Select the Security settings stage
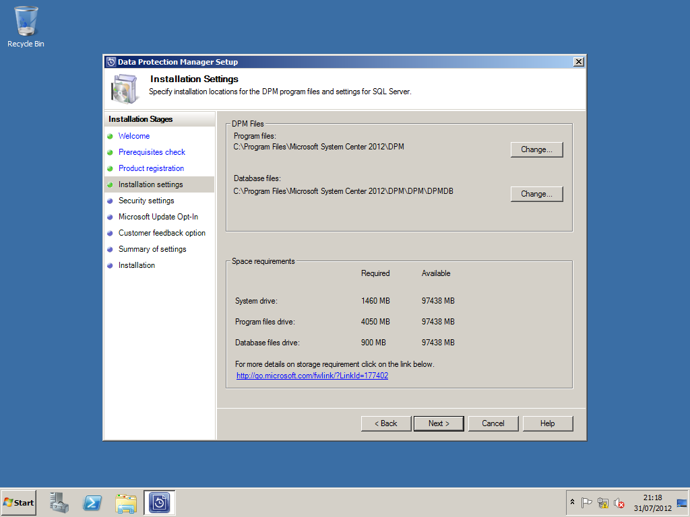 click(146, 201)
